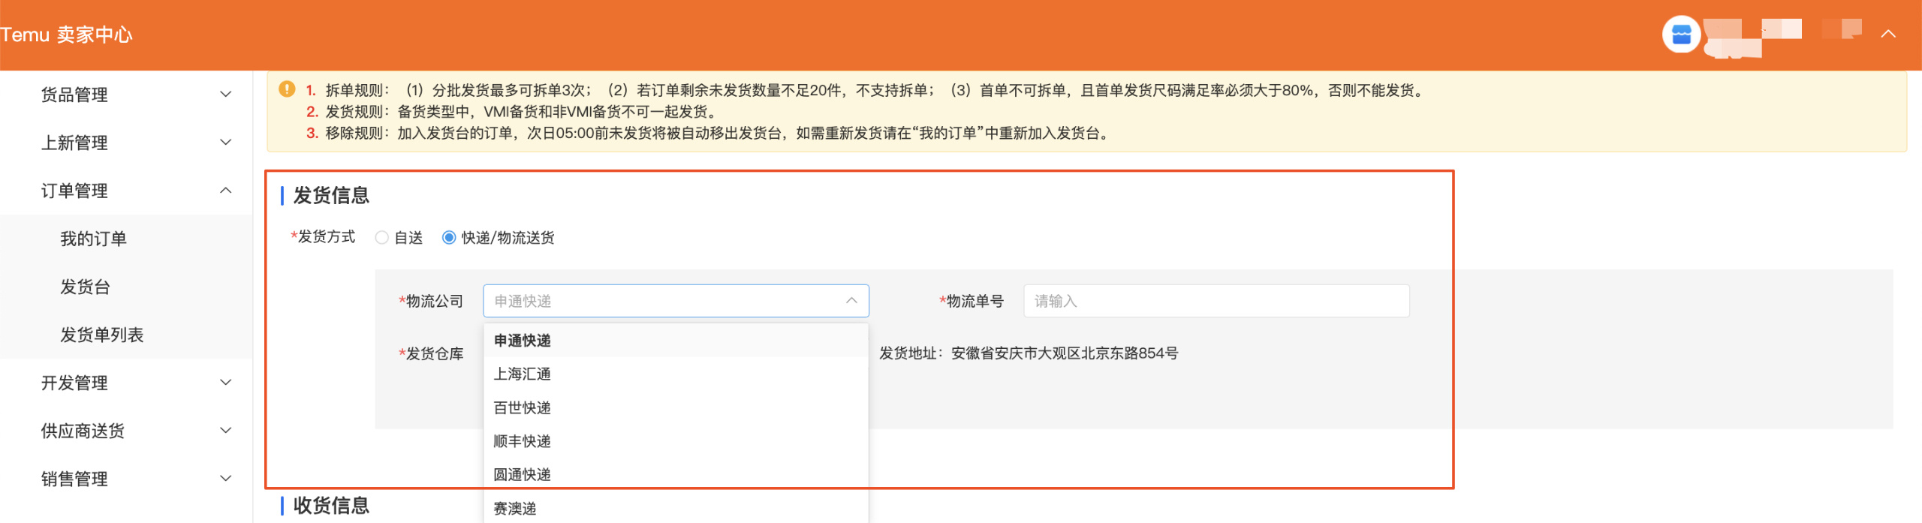Screen dimensions: 1922x523
Task: Click the 收货信息 section heading
Action: pos(331,505)
